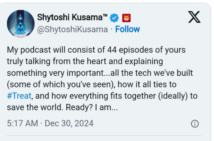Click the 5:17 AM timestamp

click(22, 124)
